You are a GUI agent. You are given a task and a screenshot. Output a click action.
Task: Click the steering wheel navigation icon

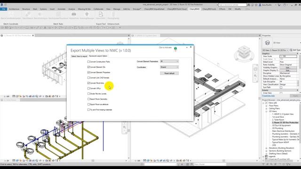255,69
